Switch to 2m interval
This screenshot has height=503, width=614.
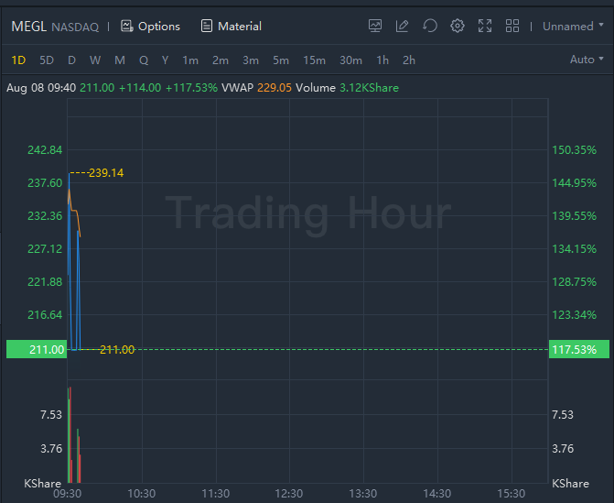coord(221,60)
